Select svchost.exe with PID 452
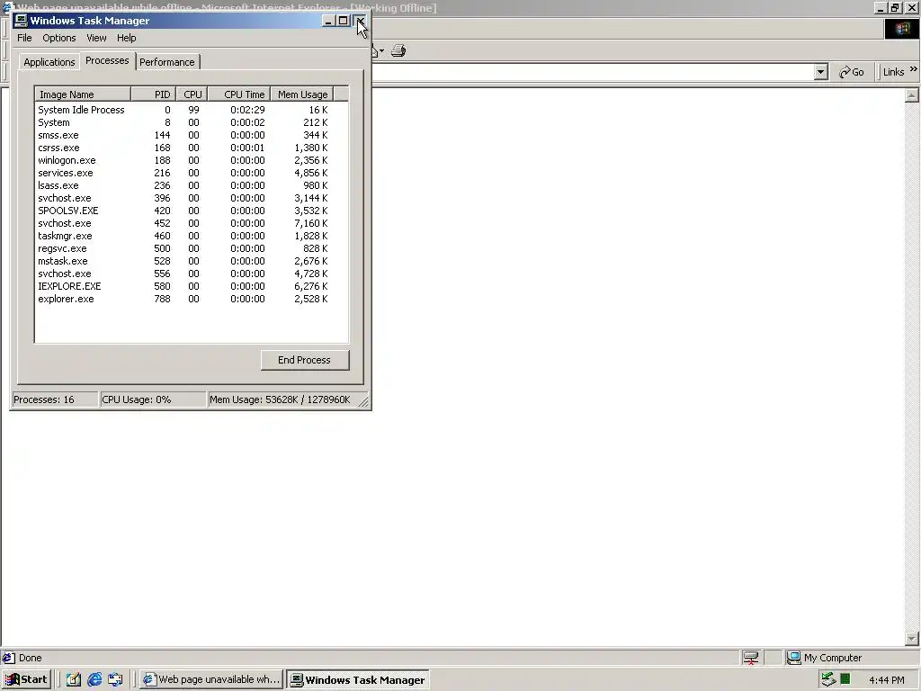 pos(192,223)
